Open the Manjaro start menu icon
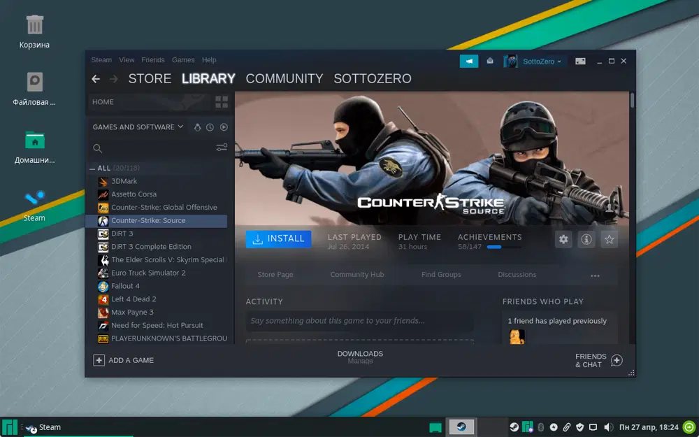 [x=9, y=427]
